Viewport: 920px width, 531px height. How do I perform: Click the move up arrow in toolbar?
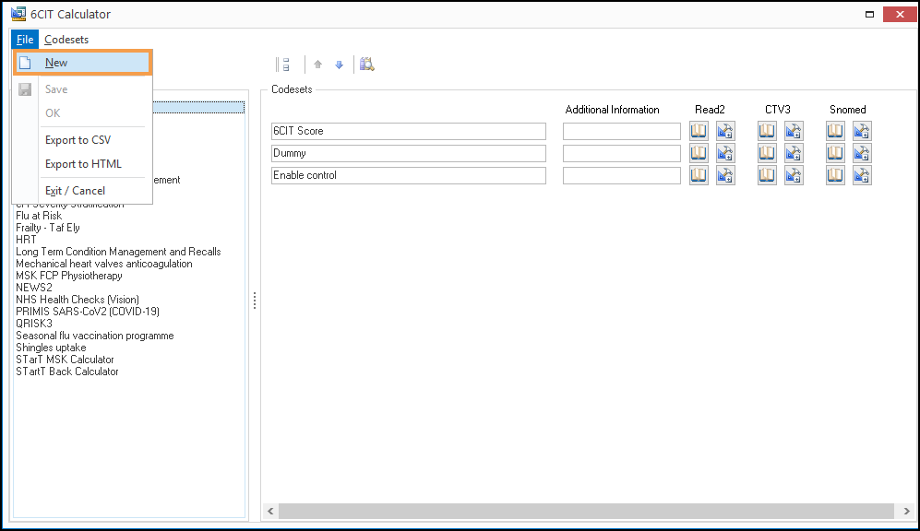pos(318,65)
